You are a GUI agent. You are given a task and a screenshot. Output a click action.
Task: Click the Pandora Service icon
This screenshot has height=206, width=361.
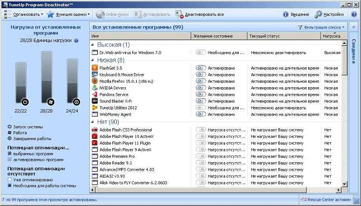pos(95,94)
